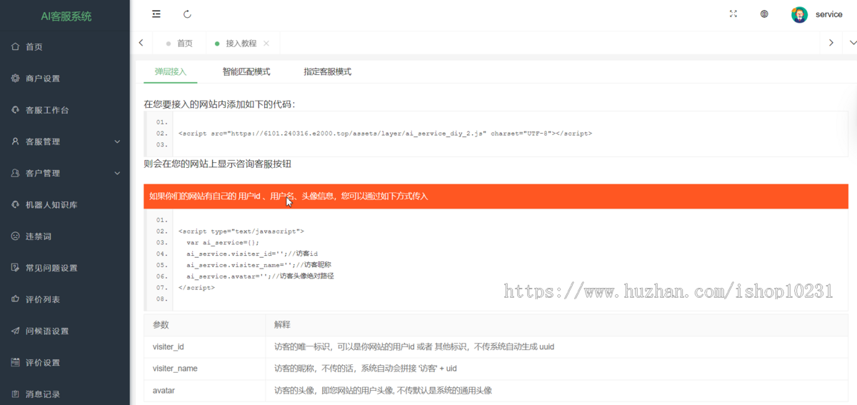Viewport: 857px width, 405px height.
Task: Switch to the 智能匹配模式 tab
Action: coord(246,71)
